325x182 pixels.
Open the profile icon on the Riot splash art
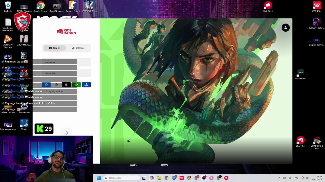pyautogui.click(x=286, y=28)
